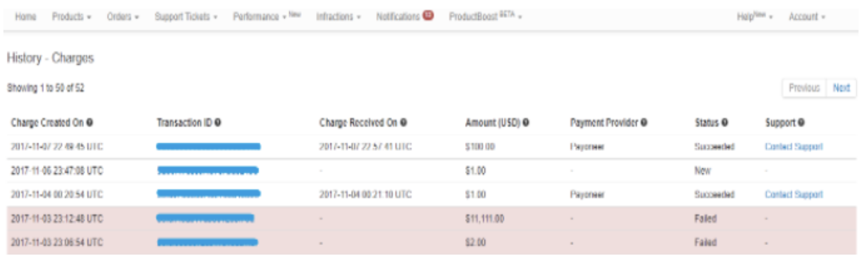
Task: Click help icon beside Status header
Action: click(724, 122)
